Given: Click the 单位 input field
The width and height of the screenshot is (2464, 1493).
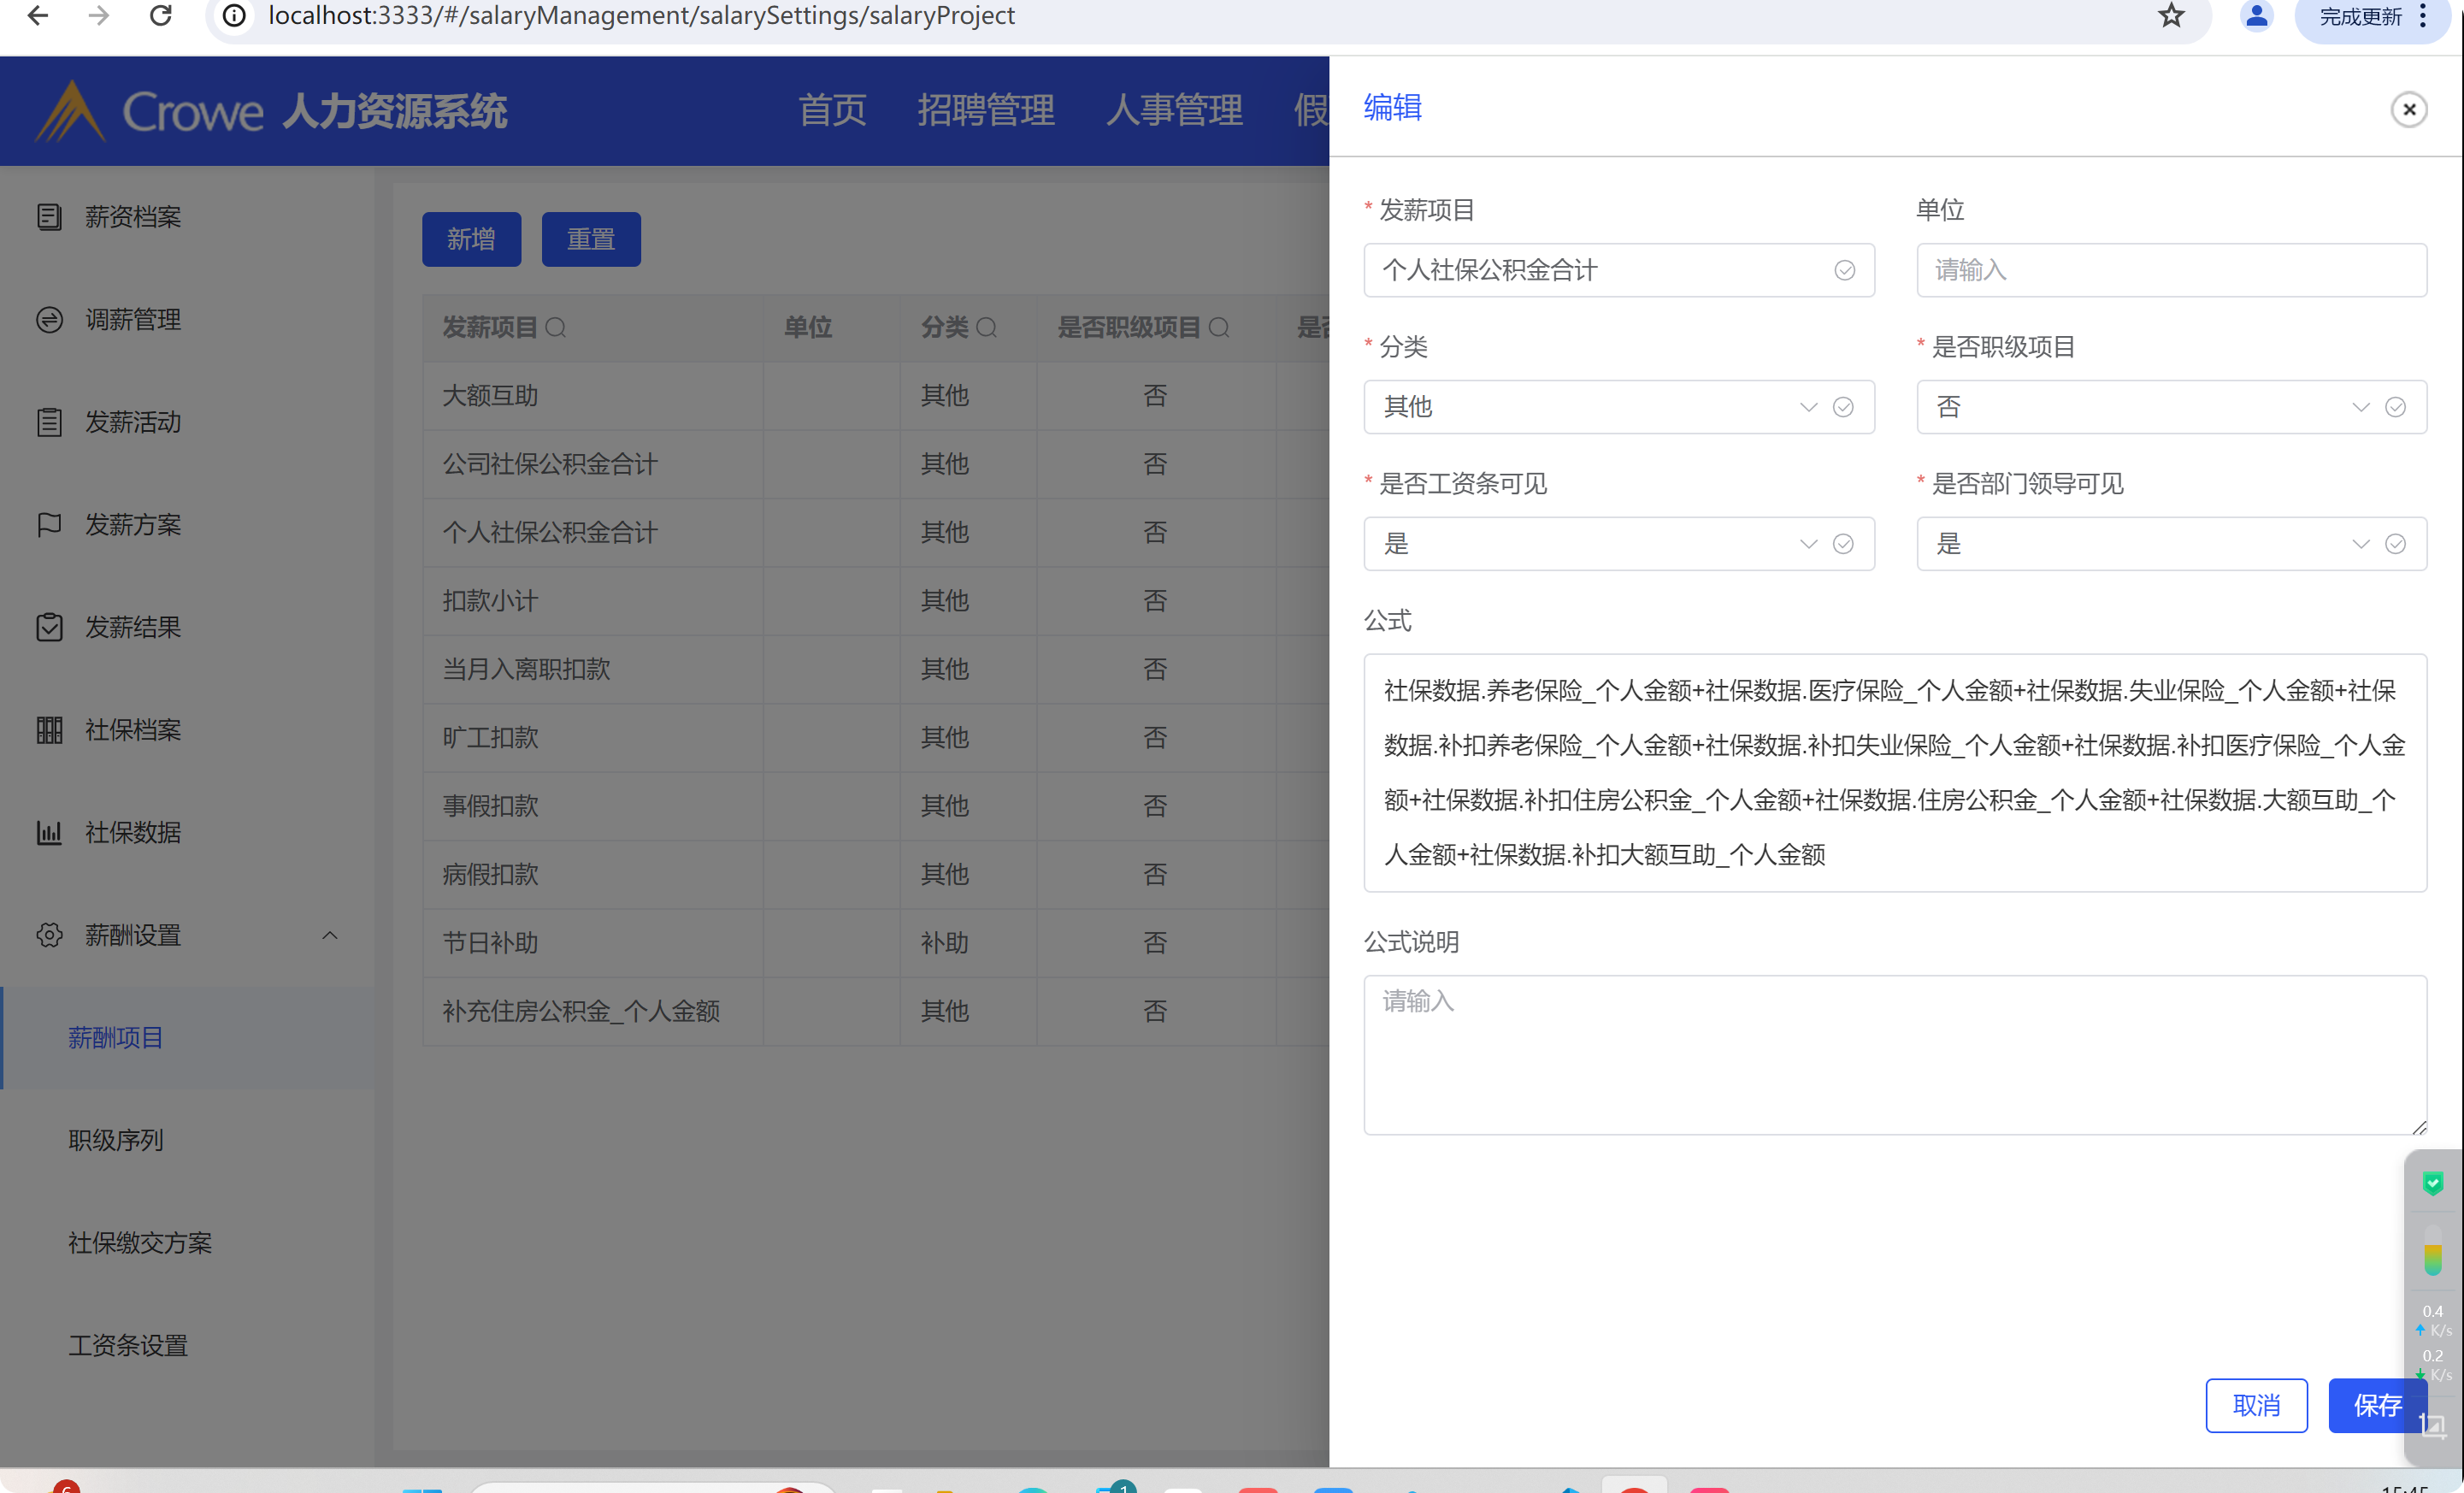Looking at the screenshot, I should (2170, 270).
